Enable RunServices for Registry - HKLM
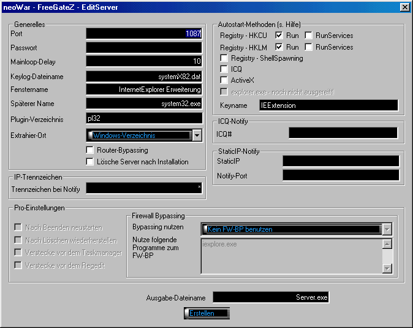 [309, 47]
